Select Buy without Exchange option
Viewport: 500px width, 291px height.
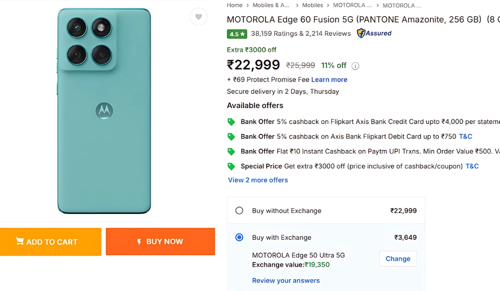click(x=239, y=211)
